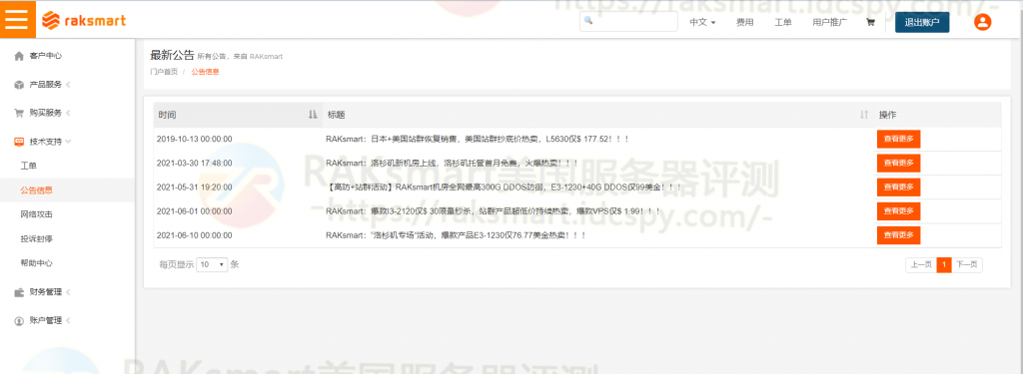Image resolution: width=1023 pixels, height=374 pixels.
Task: Open the 费用 top menu
Action: pos(745,22)
